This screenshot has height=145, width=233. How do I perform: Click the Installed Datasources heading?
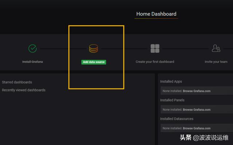(177, 119)
